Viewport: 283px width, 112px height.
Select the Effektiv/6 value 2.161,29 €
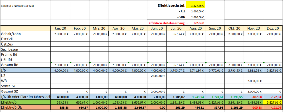coord(176,102)
